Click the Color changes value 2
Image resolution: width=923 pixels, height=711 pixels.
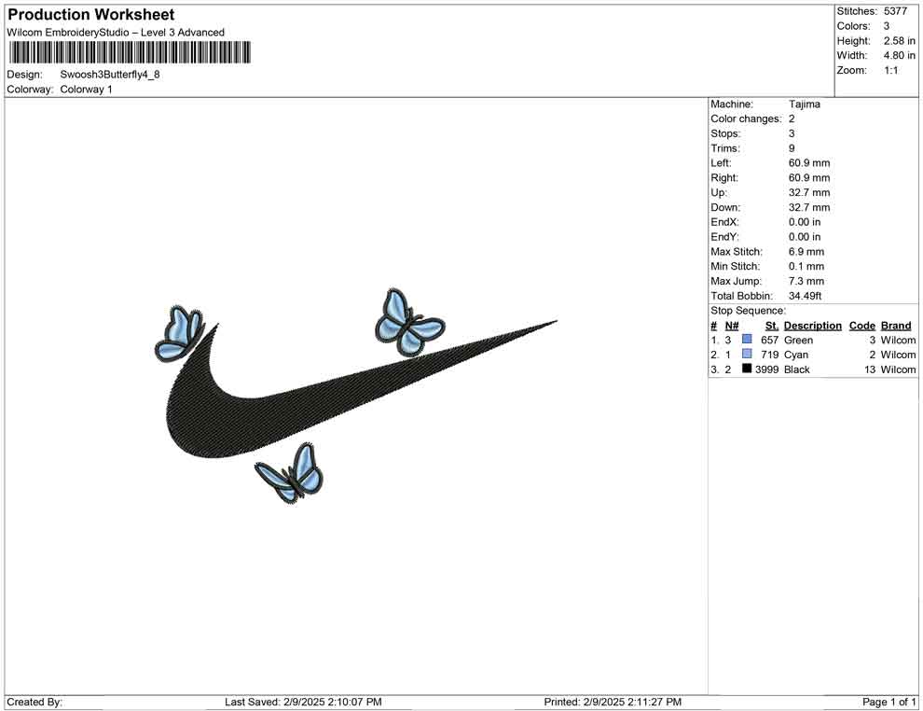[792, 119]
